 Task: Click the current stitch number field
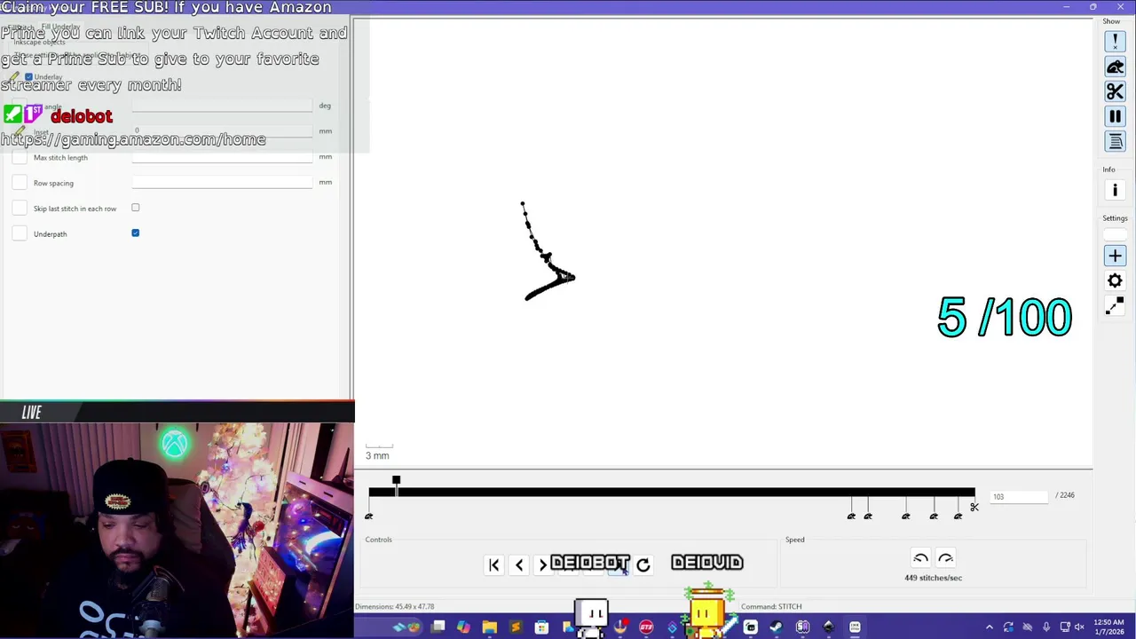click(x=1019, y=496)
